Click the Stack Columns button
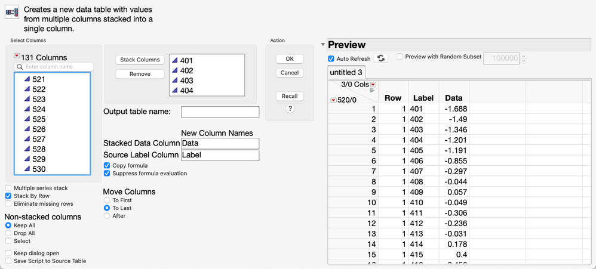The width and height of the screenshot is (596, 269). click(x=140, y=60)
